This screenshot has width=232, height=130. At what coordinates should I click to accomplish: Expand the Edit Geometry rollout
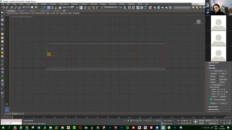pyautogui.click(x=218, y=109)
